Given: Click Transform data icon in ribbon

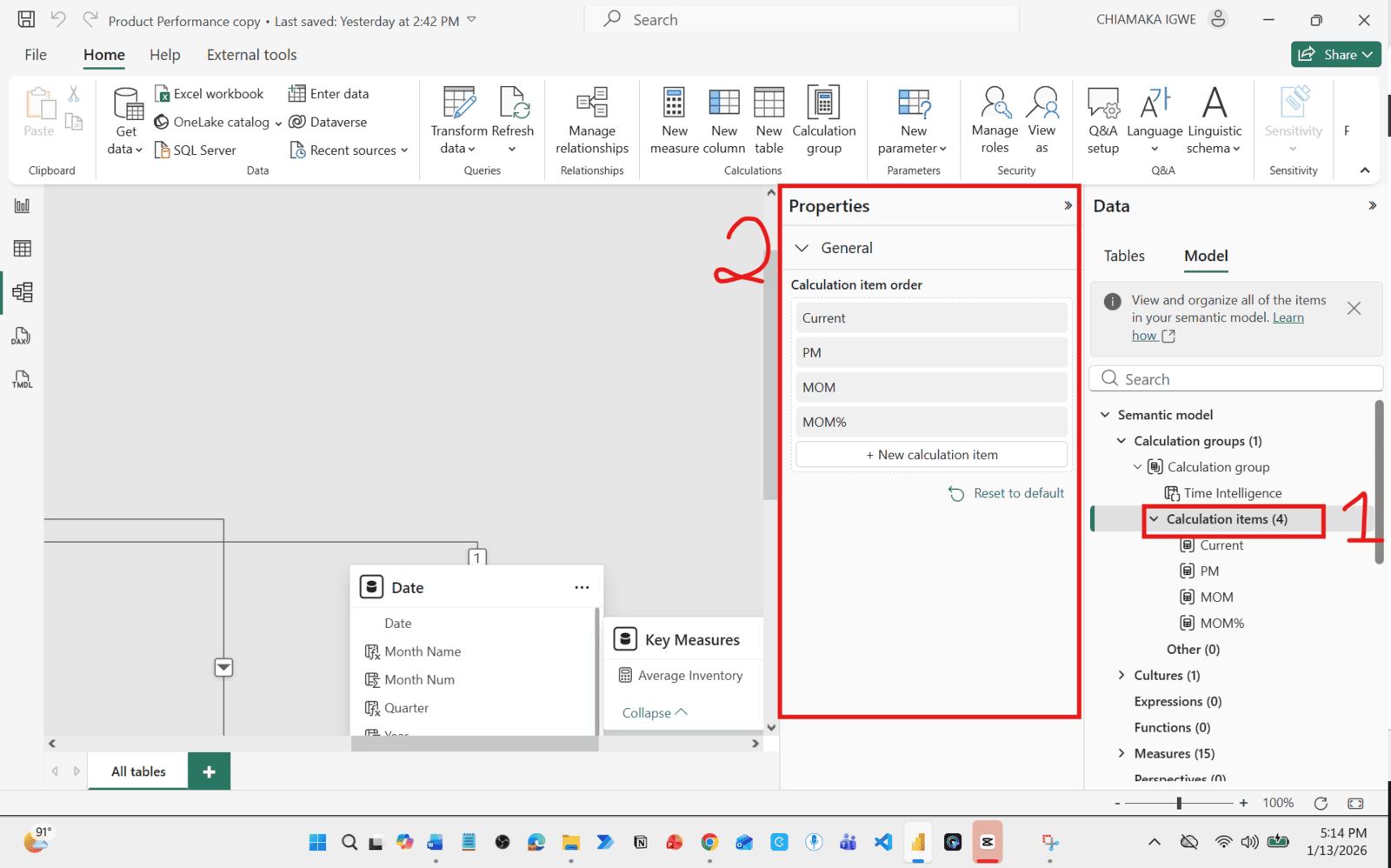Looking at the screenshot, I should tap(459, 104).
